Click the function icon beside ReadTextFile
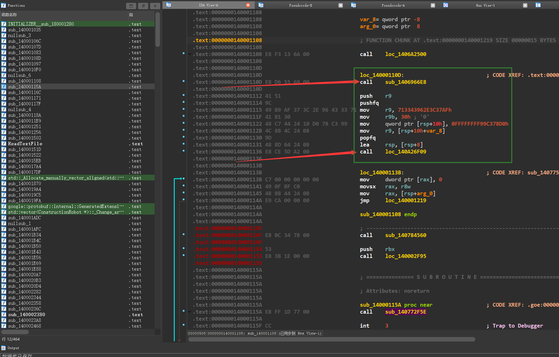 [4, 144]
